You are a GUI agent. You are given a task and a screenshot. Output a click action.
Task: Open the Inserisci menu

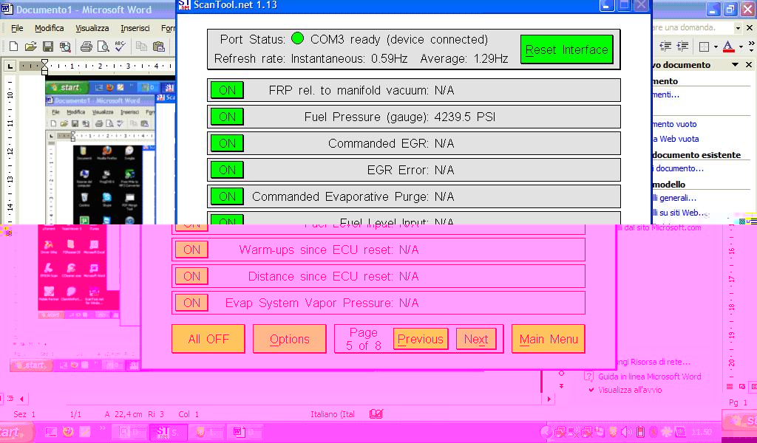[135, 28]
